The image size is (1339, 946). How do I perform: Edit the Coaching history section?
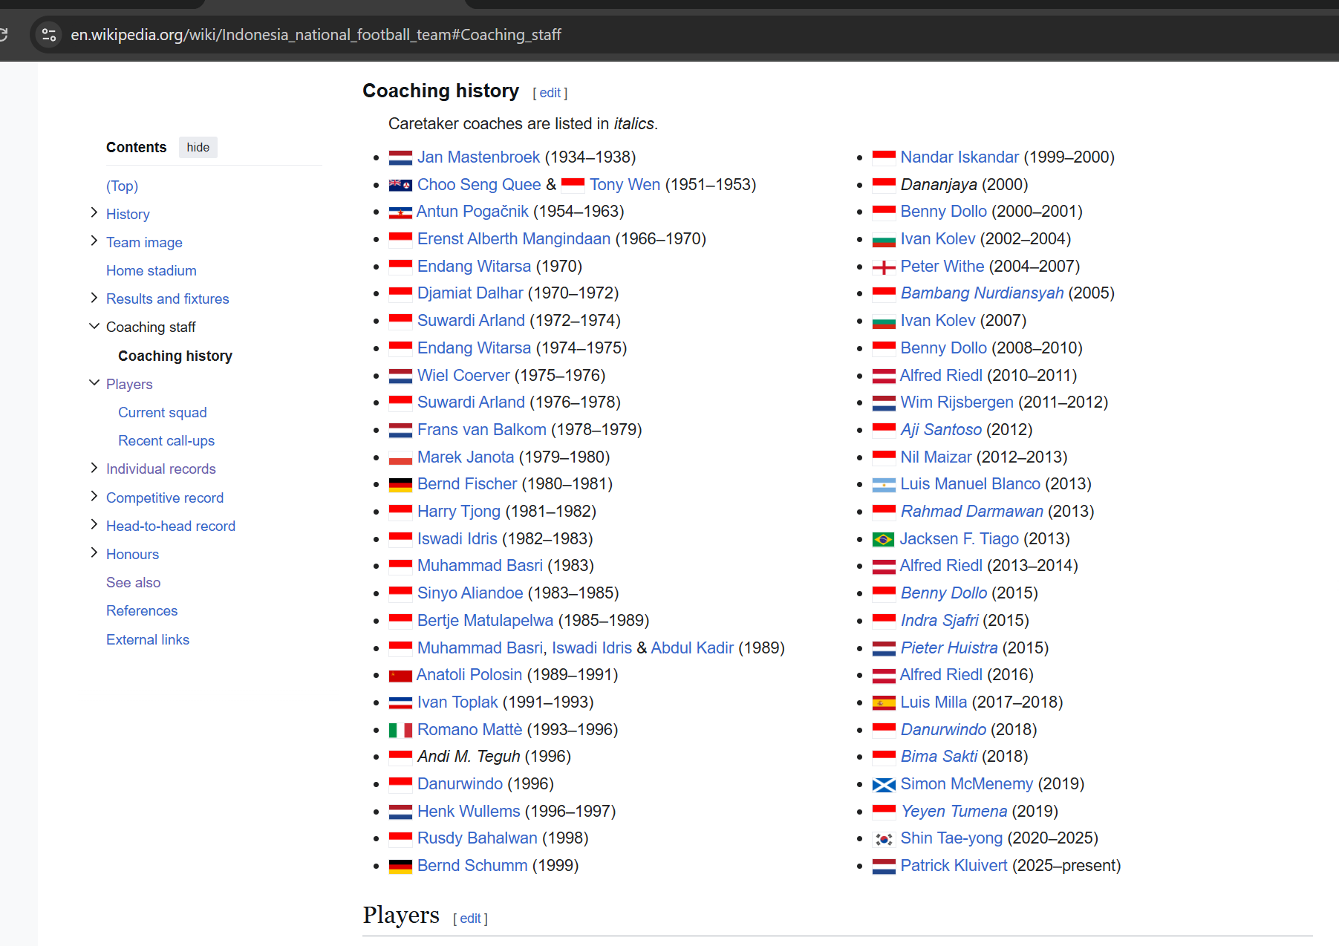coord(550,93)
